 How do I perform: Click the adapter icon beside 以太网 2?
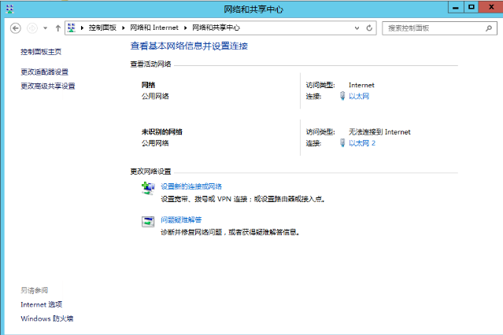click(342, 142)
